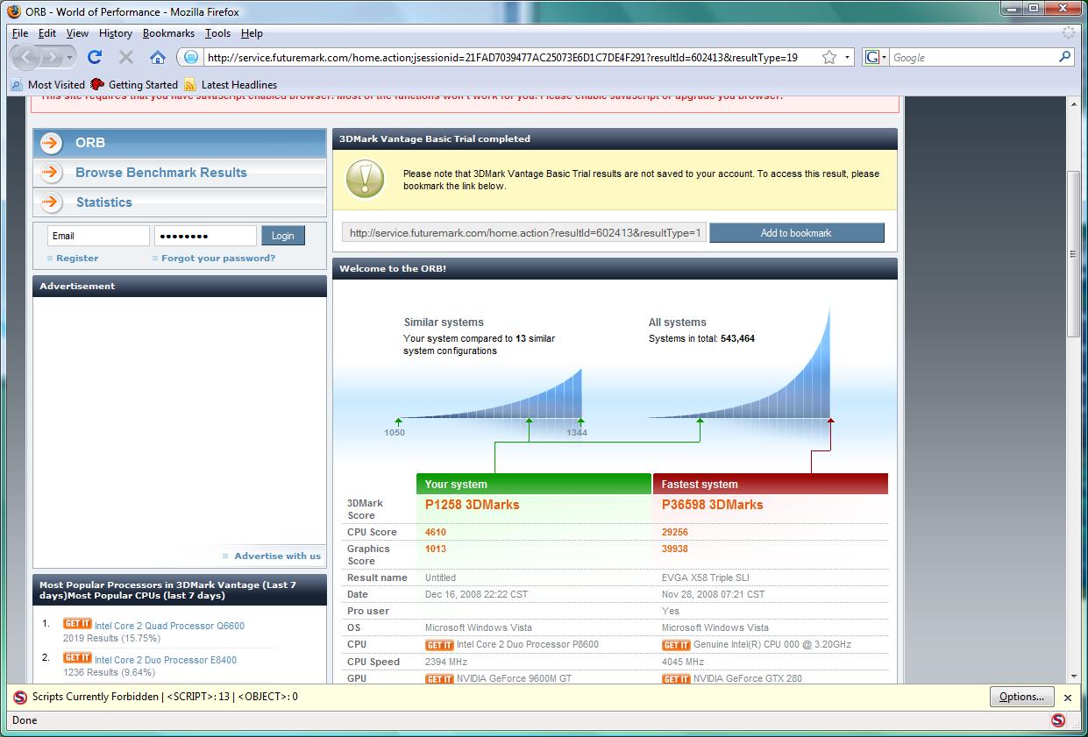Open the Forgot your password link
The image size is (1088, 737).
tap(218, 259)
